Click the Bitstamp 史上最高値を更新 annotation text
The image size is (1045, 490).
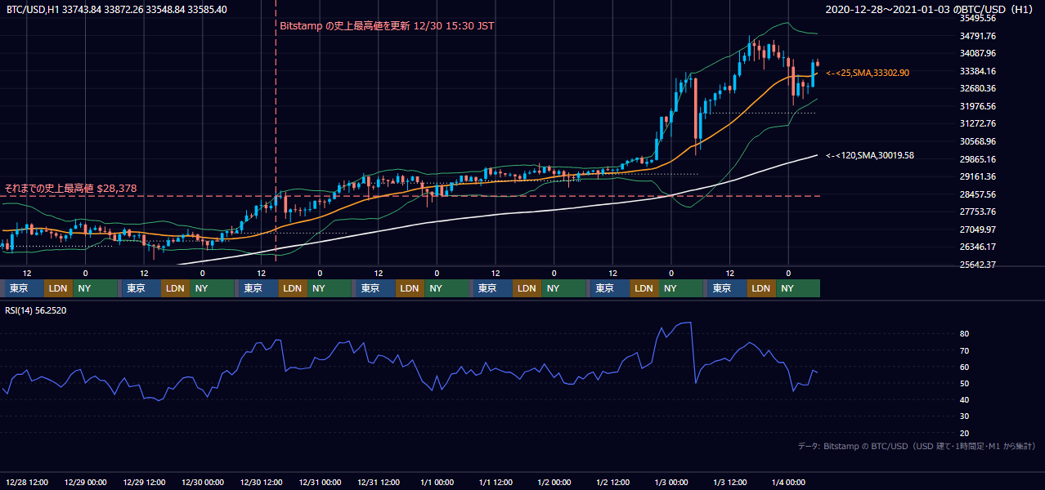click(x=387, y=26)
